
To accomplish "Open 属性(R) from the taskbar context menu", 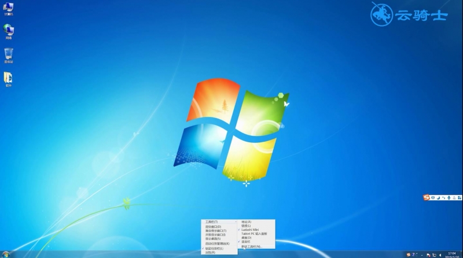I will click(x=219, y=252).
